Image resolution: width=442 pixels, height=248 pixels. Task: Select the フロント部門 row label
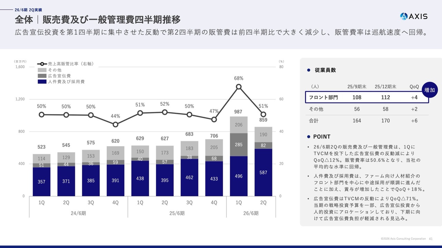[323, 97]
